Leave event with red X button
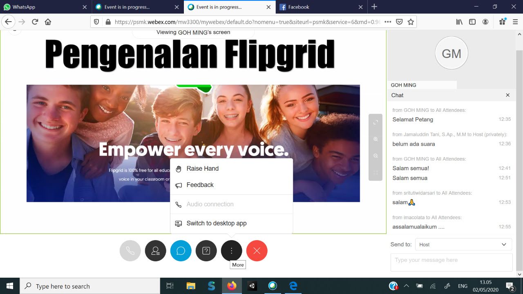 pyautogui.click(x=257, y=251)
